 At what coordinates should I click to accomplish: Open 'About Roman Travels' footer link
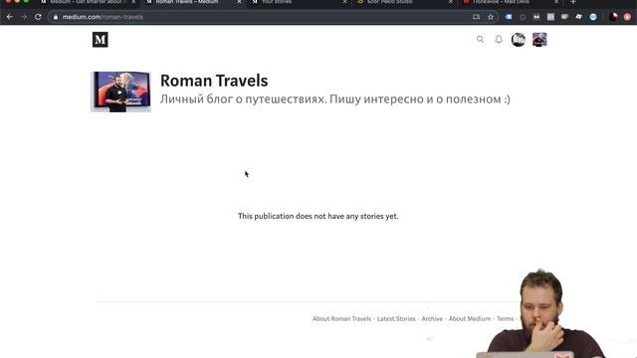click(341, 318)
